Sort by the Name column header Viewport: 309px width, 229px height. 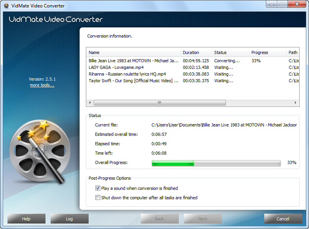click(x=133, y=52)
